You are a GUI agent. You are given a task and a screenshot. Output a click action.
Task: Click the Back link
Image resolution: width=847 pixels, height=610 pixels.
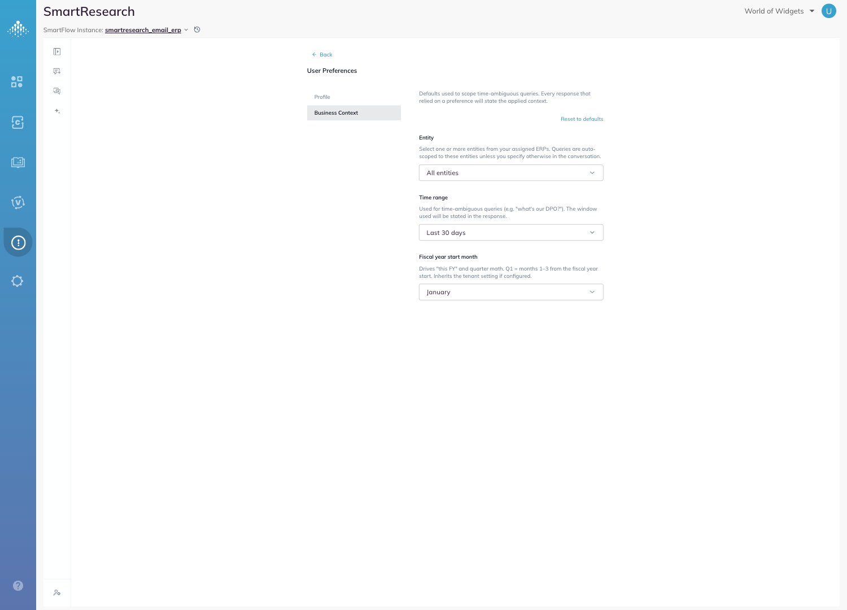coord(326,55)
